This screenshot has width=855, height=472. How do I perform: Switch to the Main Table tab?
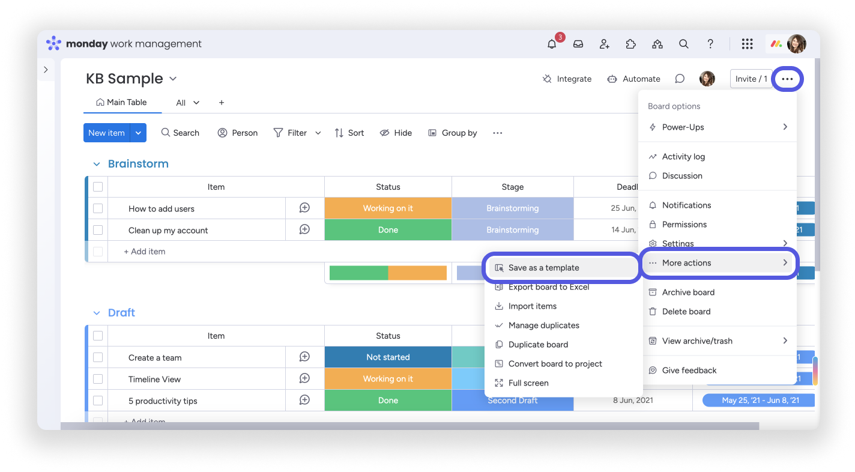click(x=122, y=103)
